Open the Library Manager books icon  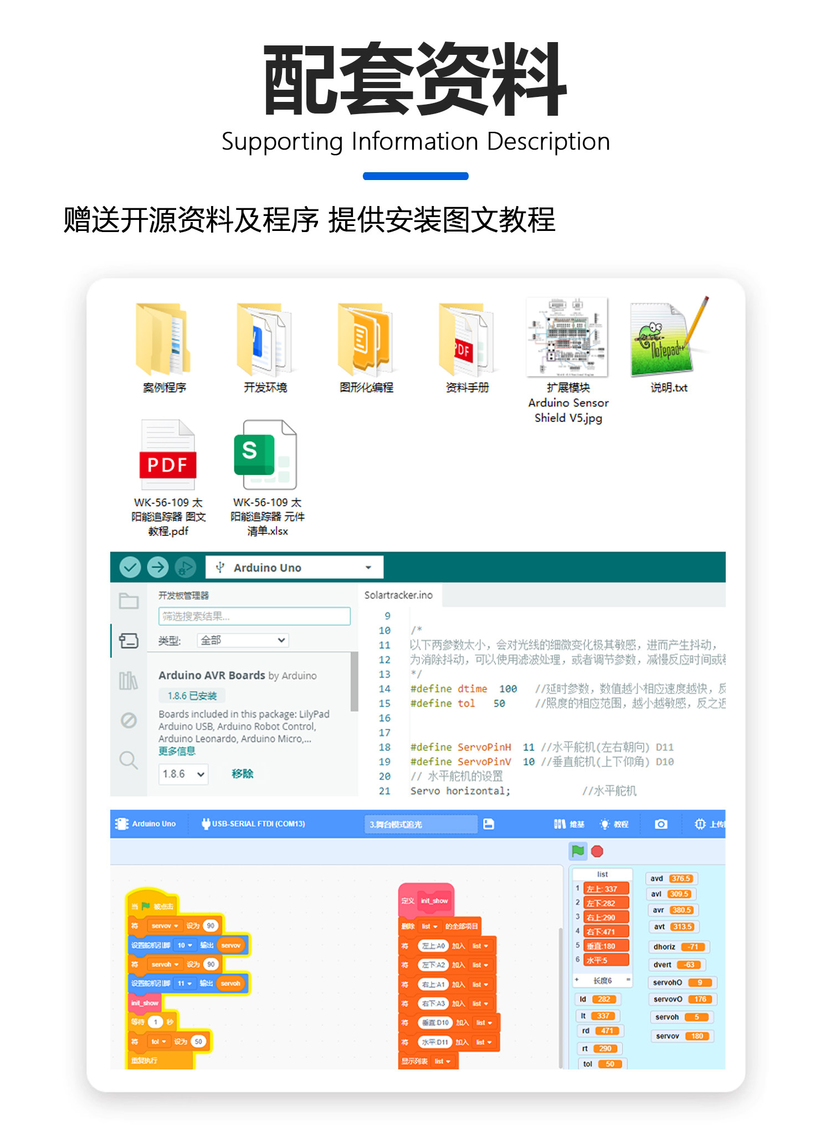click(x=129, y=681)
